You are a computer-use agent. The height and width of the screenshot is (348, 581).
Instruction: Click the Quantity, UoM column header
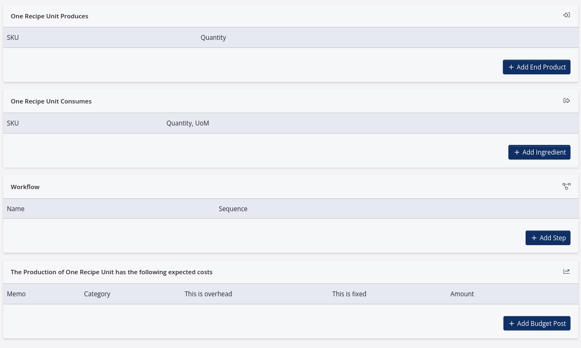188,123
